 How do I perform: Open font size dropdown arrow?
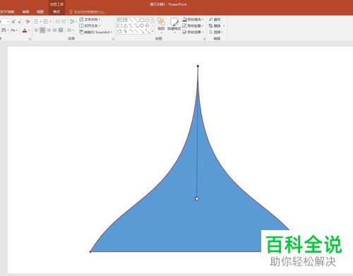8,22
